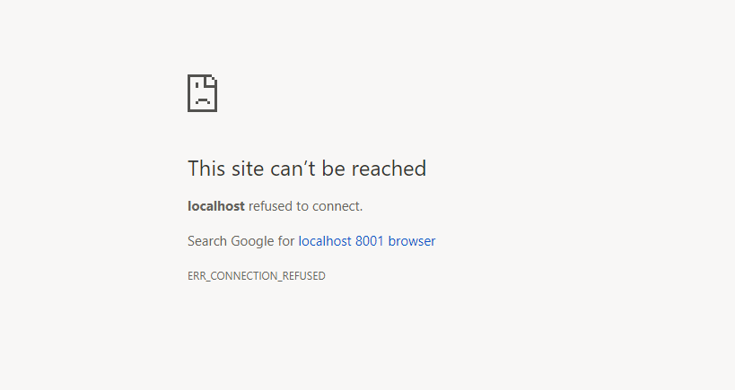Click the word 'localhost' in the blue link
Viewport: 735px width, 390px height.
(325, 241)
